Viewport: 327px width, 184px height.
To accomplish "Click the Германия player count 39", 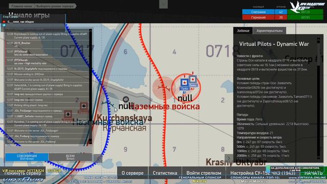I will pyautogui.click(x=281, y=17).
